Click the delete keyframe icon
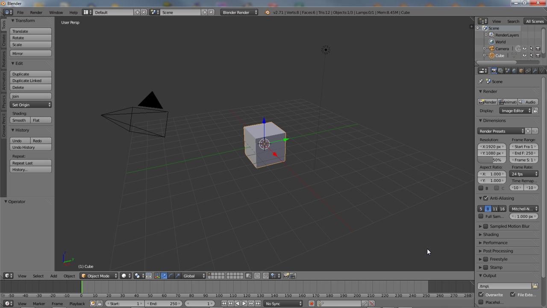The width and height of the screenshot is (547, 308). (x=371, y=304)
